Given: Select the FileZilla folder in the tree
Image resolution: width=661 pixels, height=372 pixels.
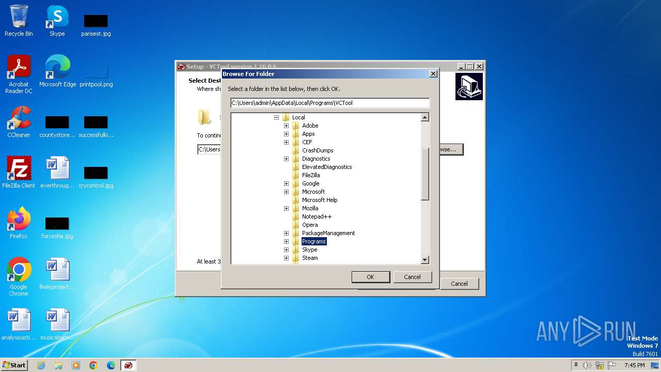Looking at the screenshot, I should (x=311, y=175).
